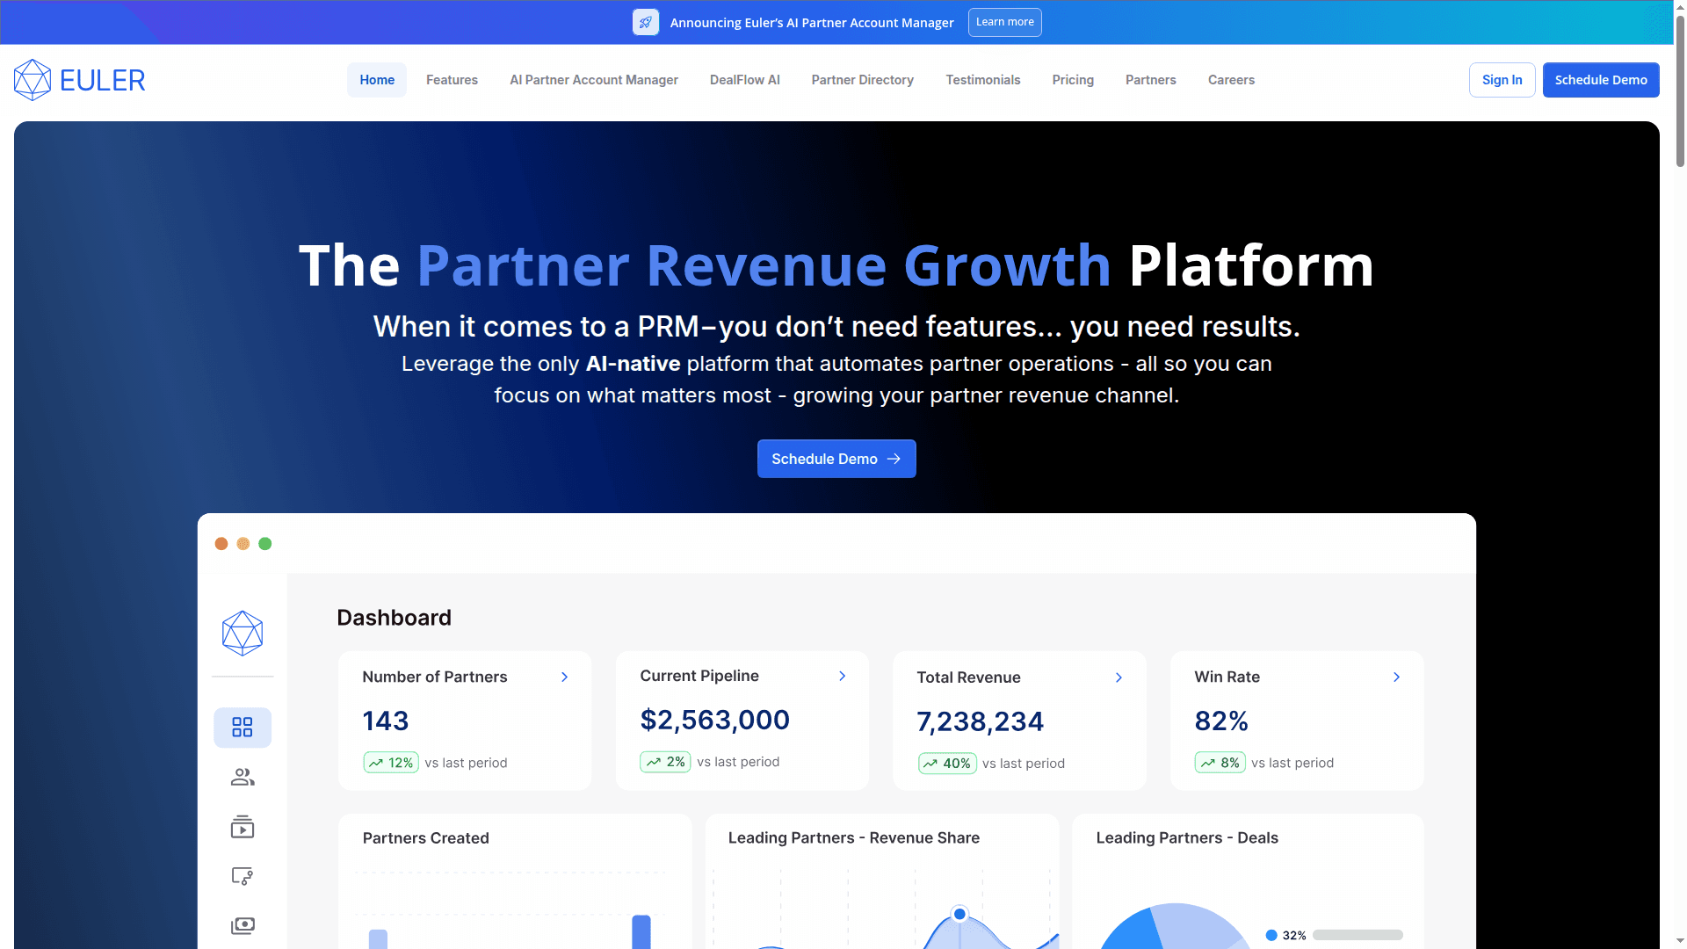Image resolution: width=1687 pixels, height=949 pixels.
Task: Expand the Total Revenue card chevron
Action: tap(1119, 677)
